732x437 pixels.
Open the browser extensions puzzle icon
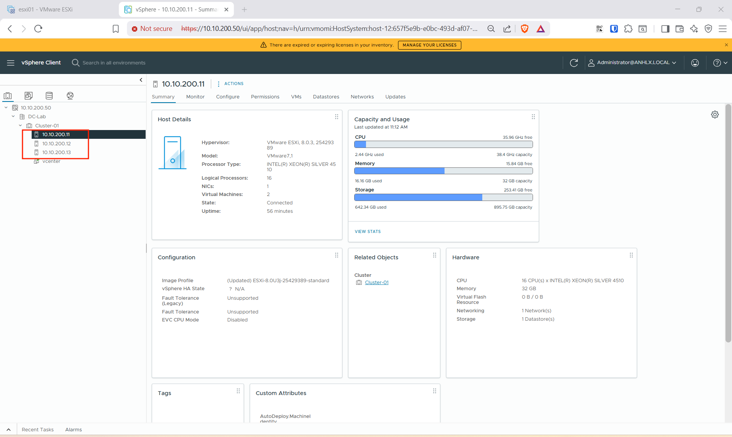point(628,29)
